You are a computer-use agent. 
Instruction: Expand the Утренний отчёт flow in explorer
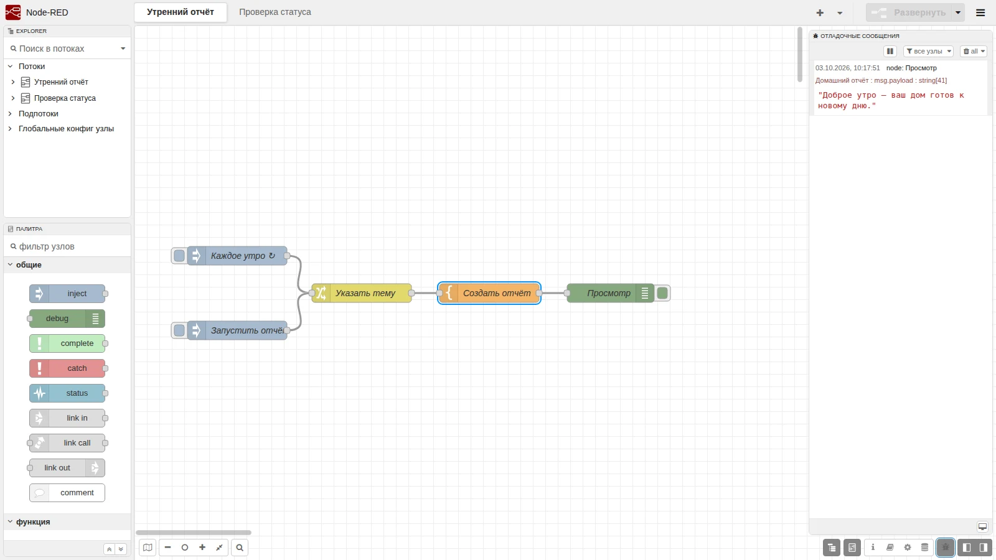click(x=13, y=82)
